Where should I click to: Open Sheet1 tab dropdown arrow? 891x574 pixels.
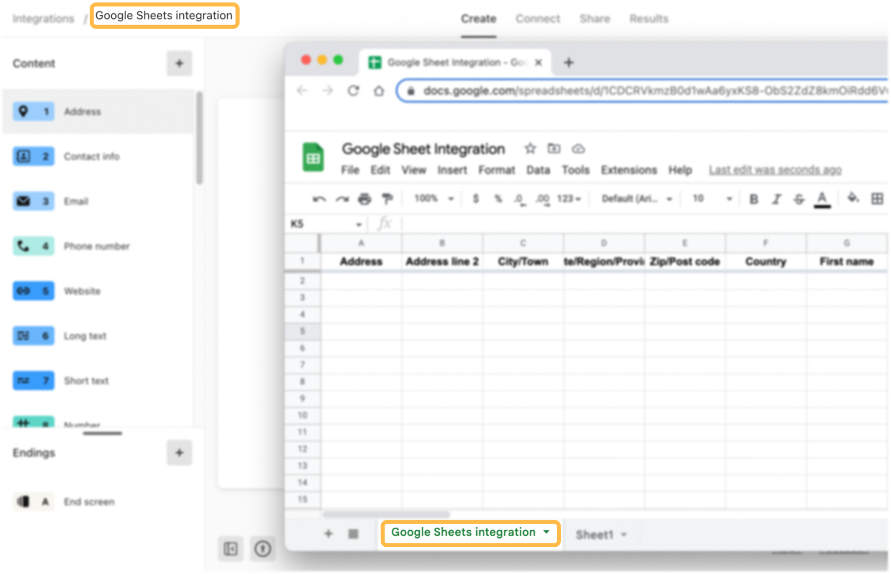(x=624, y=535)
